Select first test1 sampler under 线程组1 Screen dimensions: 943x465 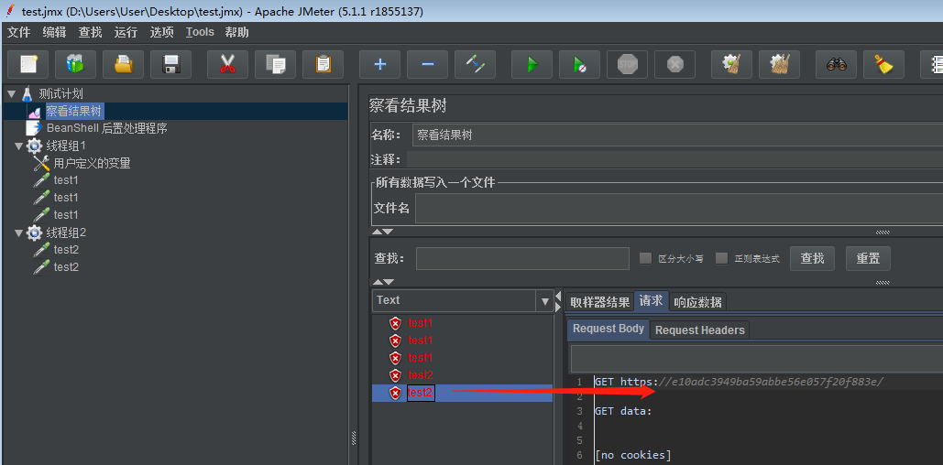(x=66, y=180)
